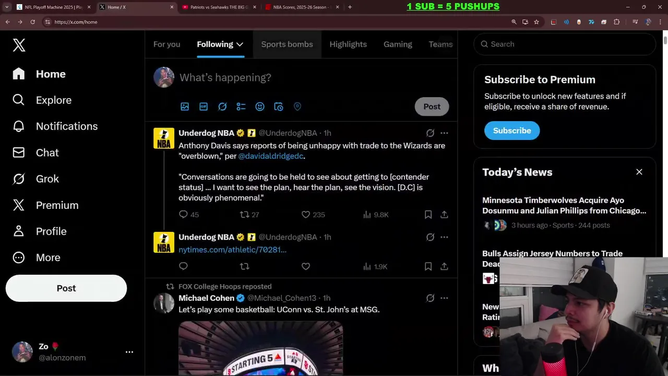Viewport: 668px width, 376px height.
Task: Click Grok icon on Michael Cohen post
Action: click(x=430, y=298)
